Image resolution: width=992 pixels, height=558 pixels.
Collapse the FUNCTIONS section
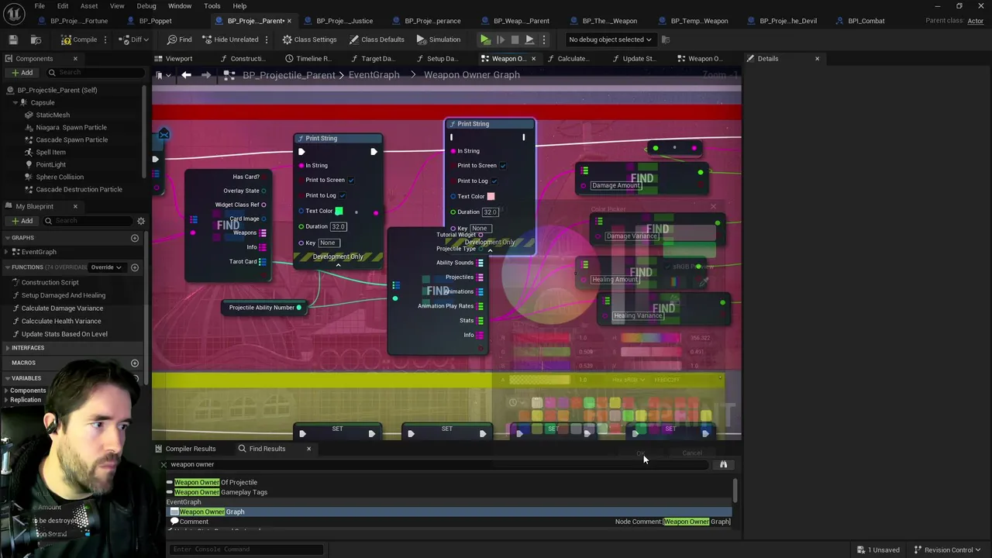click(x=7, y=267)
